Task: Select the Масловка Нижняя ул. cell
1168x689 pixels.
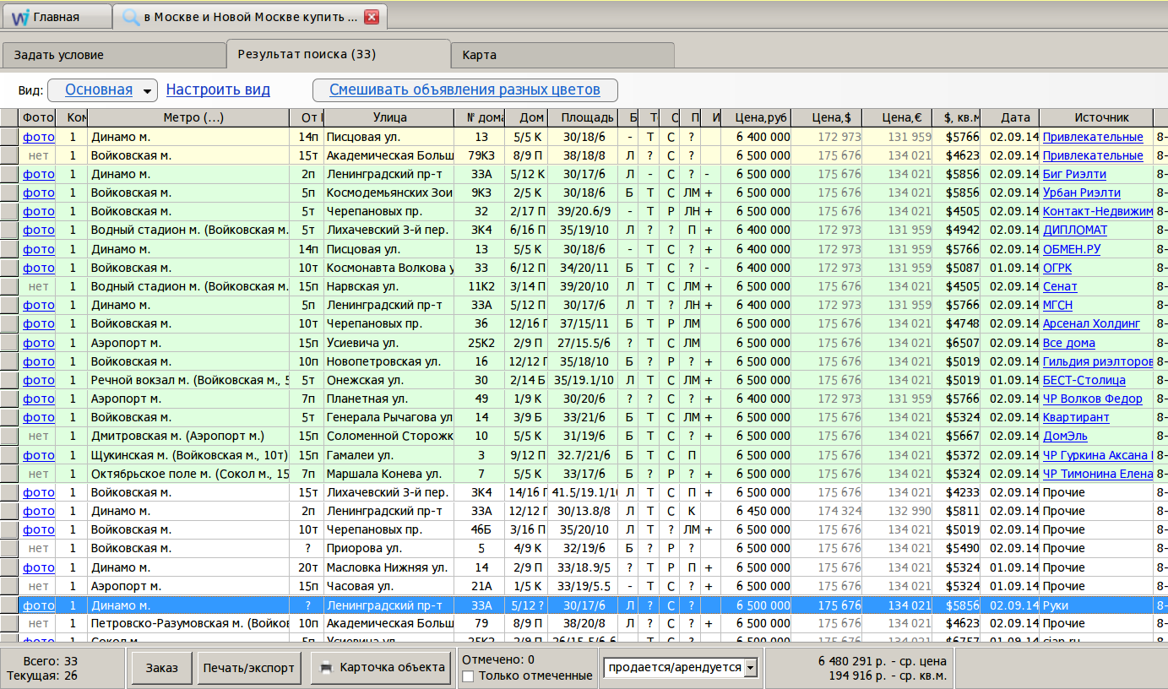Action: coord(389,567)
